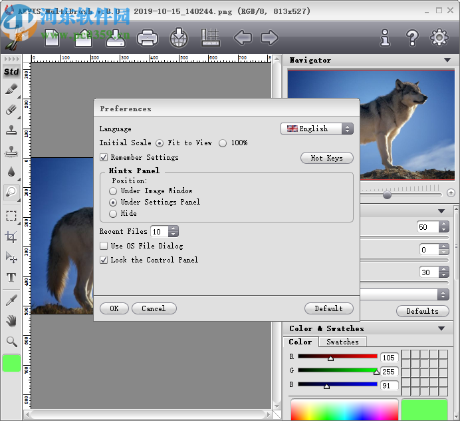The width and height of the screenshot is (460, 421).
Task: Select the Std brush set
Action: pos(11,71)
